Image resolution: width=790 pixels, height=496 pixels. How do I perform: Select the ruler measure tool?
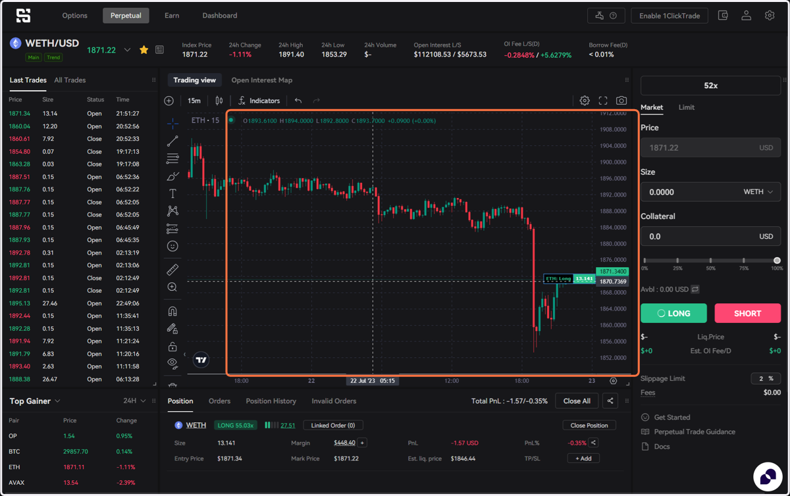pyautogui.click(x=172, y=270)
